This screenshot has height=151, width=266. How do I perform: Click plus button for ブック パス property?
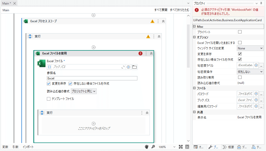point(256,100)
